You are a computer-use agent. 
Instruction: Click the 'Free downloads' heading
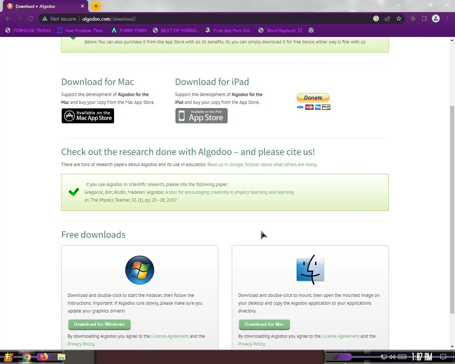pos(93,235)
